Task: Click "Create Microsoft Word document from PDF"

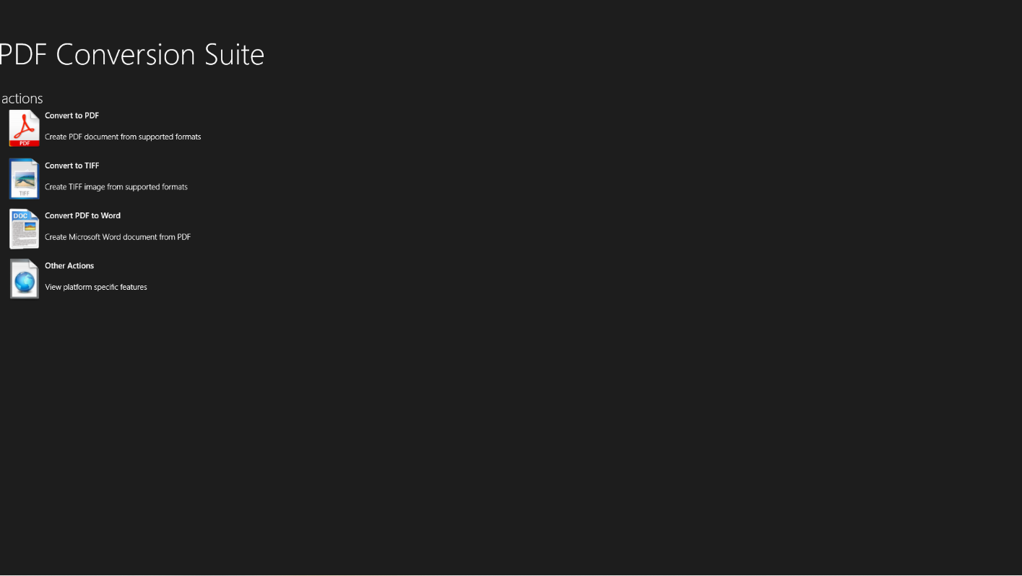Action: pos(118,237)
